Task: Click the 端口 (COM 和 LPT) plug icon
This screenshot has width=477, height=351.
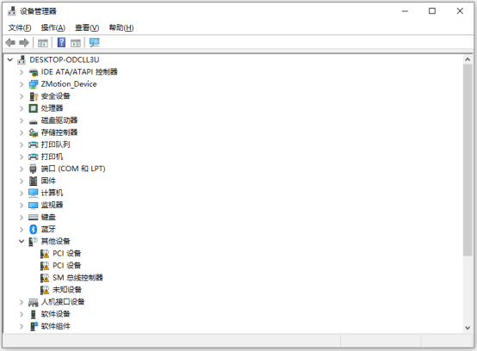Action: 34,169
